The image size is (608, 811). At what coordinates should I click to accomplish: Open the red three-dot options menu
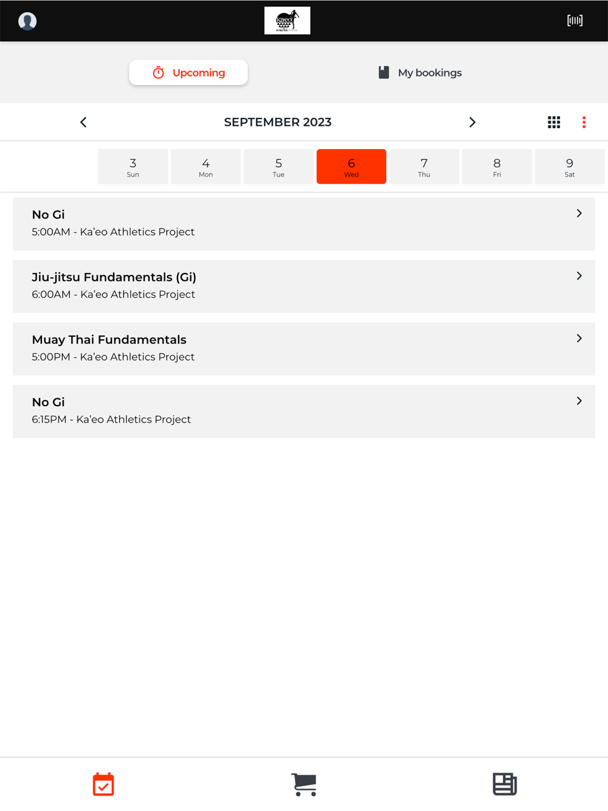(x=584, y=122)
